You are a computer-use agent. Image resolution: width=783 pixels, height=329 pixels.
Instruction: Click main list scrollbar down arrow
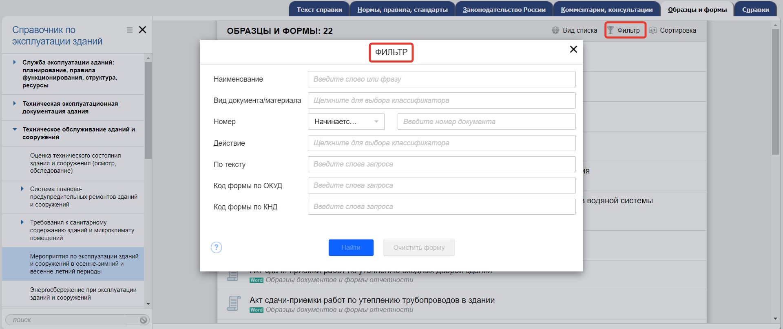775,319
